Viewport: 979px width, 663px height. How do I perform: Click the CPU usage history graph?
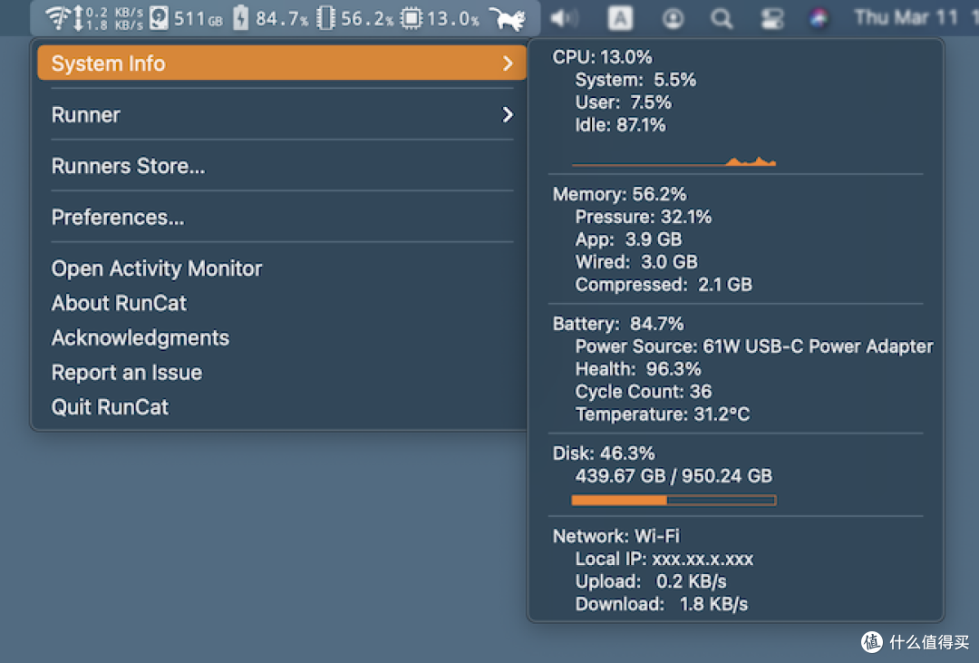[x=674, y=161]
